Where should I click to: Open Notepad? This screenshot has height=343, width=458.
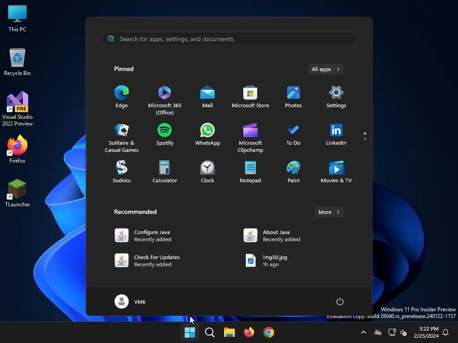click(250, 172)
